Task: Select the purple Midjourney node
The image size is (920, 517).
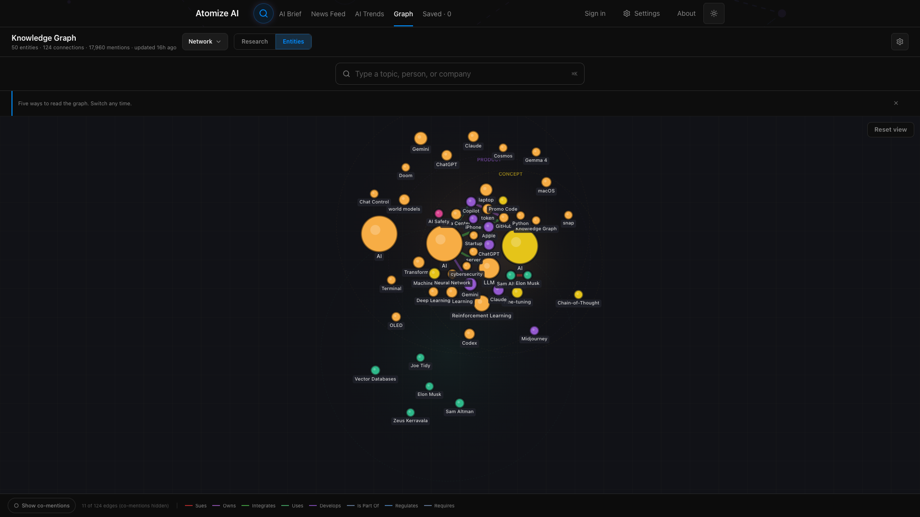Action: 534,331
